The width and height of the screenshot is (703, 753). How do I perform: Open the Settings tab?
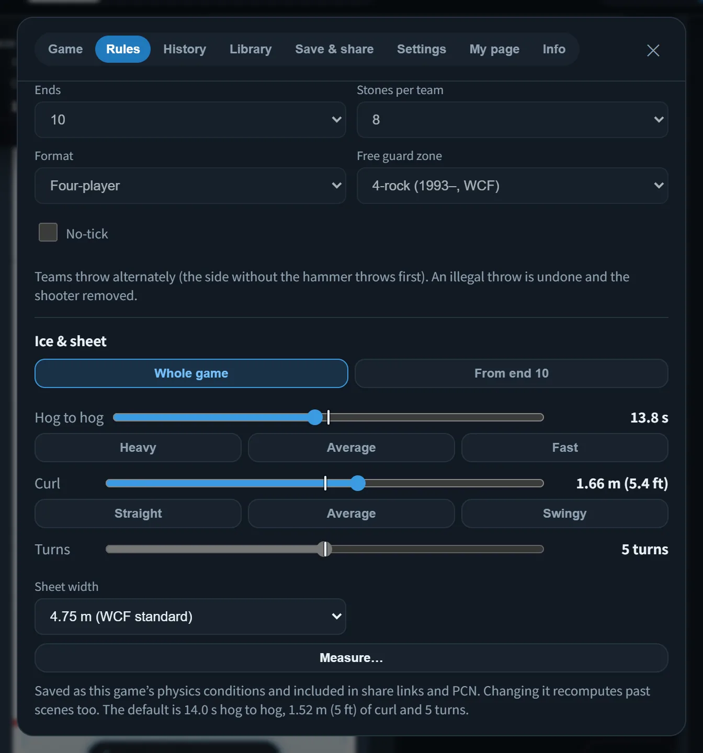tap(422, 49)
